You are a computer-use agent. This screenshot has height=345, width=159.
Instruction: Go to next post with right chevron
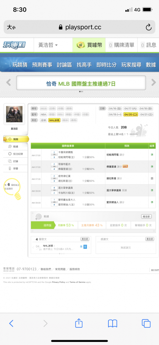click(89, 247)
